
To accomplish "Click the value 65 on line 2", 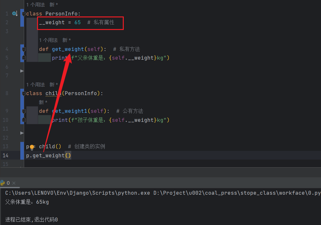I will pyautogui.click(x=78, y=22).
